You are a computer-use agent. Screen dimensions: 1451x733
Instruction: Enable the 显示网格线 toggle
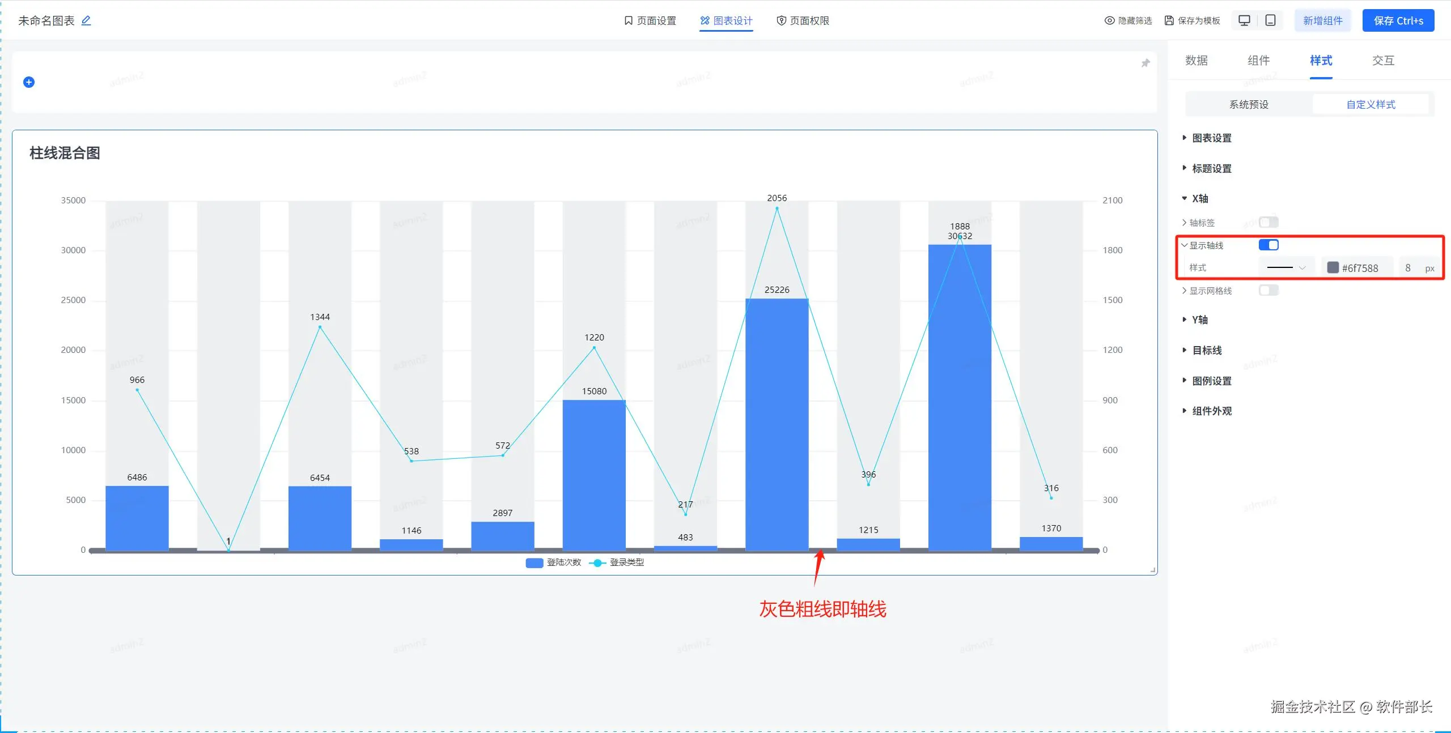1268,290
